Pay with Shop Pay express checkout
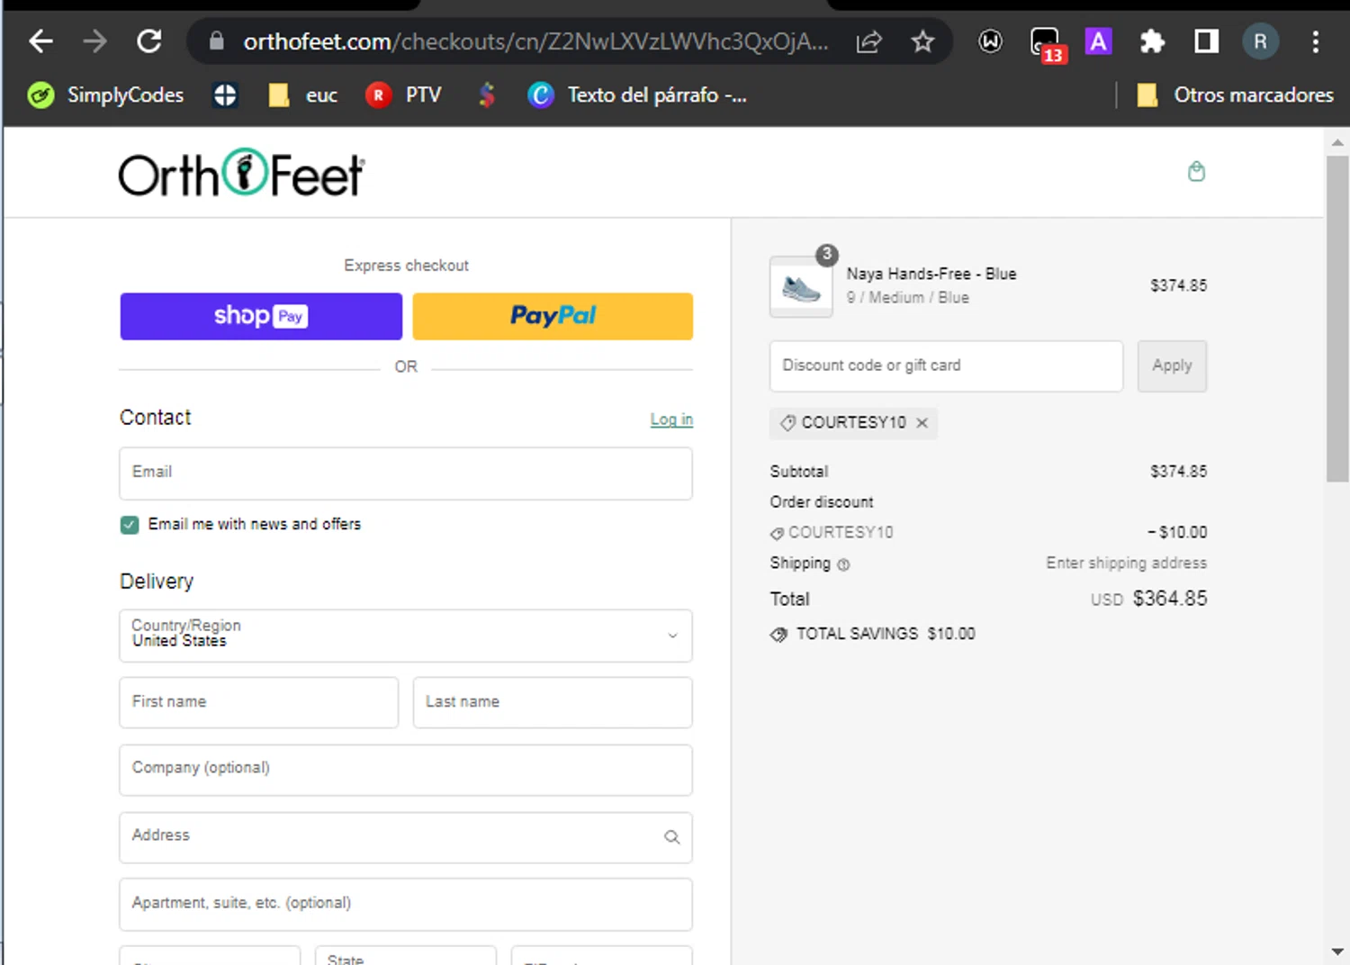Image resolution: width=1350 pixels, height=965 pixels. tap(261, 316)
